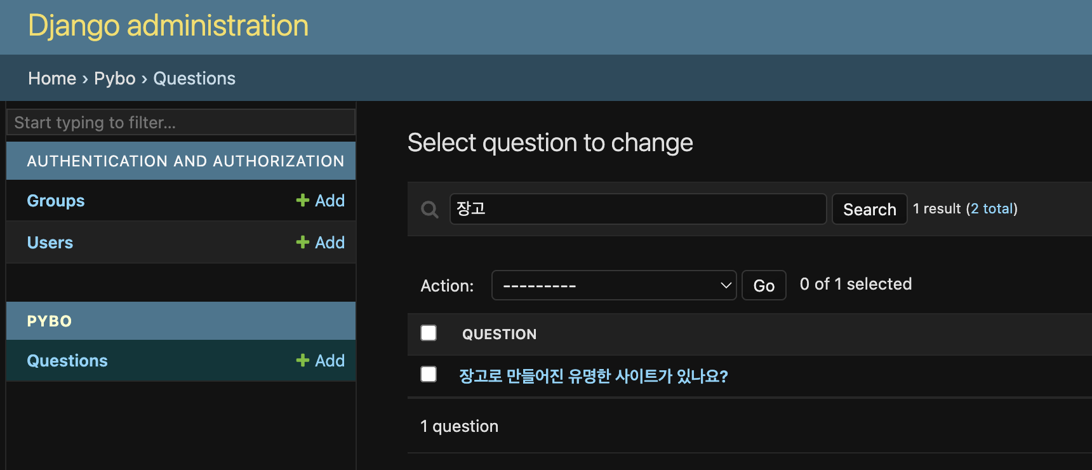Click the green plus icon beside Questions
1092x470 pixels.
pyautogui.click(x=303, y=361)
